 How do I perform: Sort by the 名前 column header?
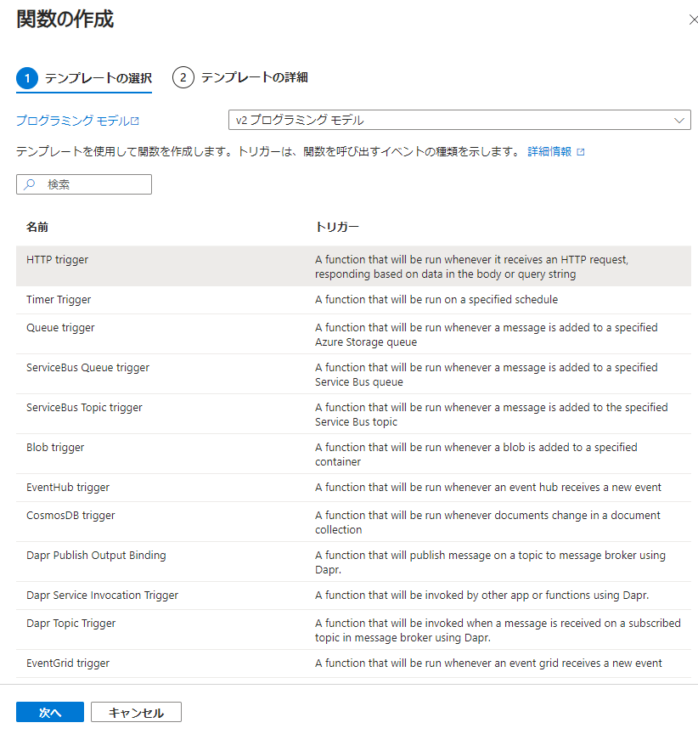coord(37,227)
